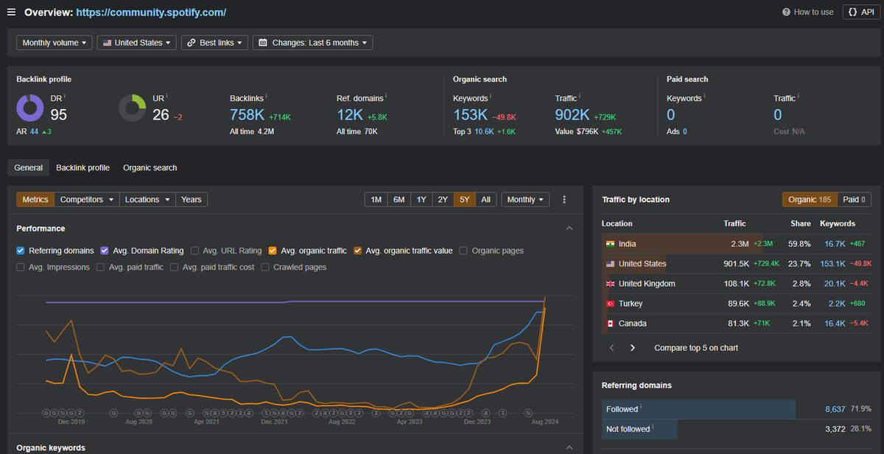Click info icon beside Paid search Keywords
Image resolution: width=884 pixels, height=454 pixels.
(x=704, y=97)
